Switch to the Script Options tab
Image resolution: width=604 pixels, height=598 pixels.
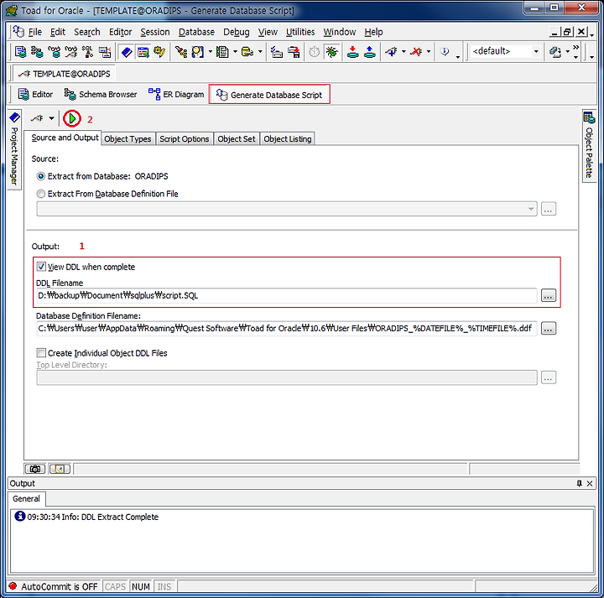click(x=184, y=139)
